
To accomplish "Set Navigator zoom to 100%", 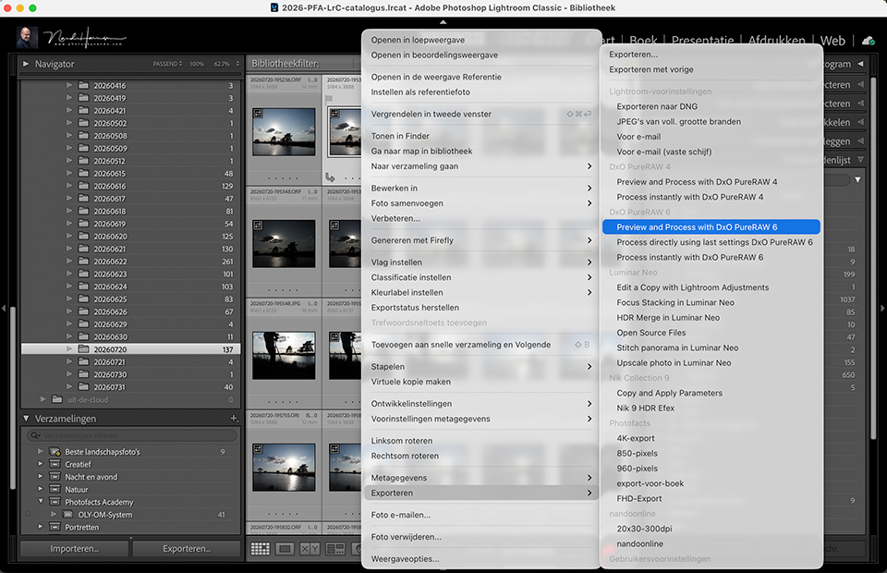I will pos(197,64).
